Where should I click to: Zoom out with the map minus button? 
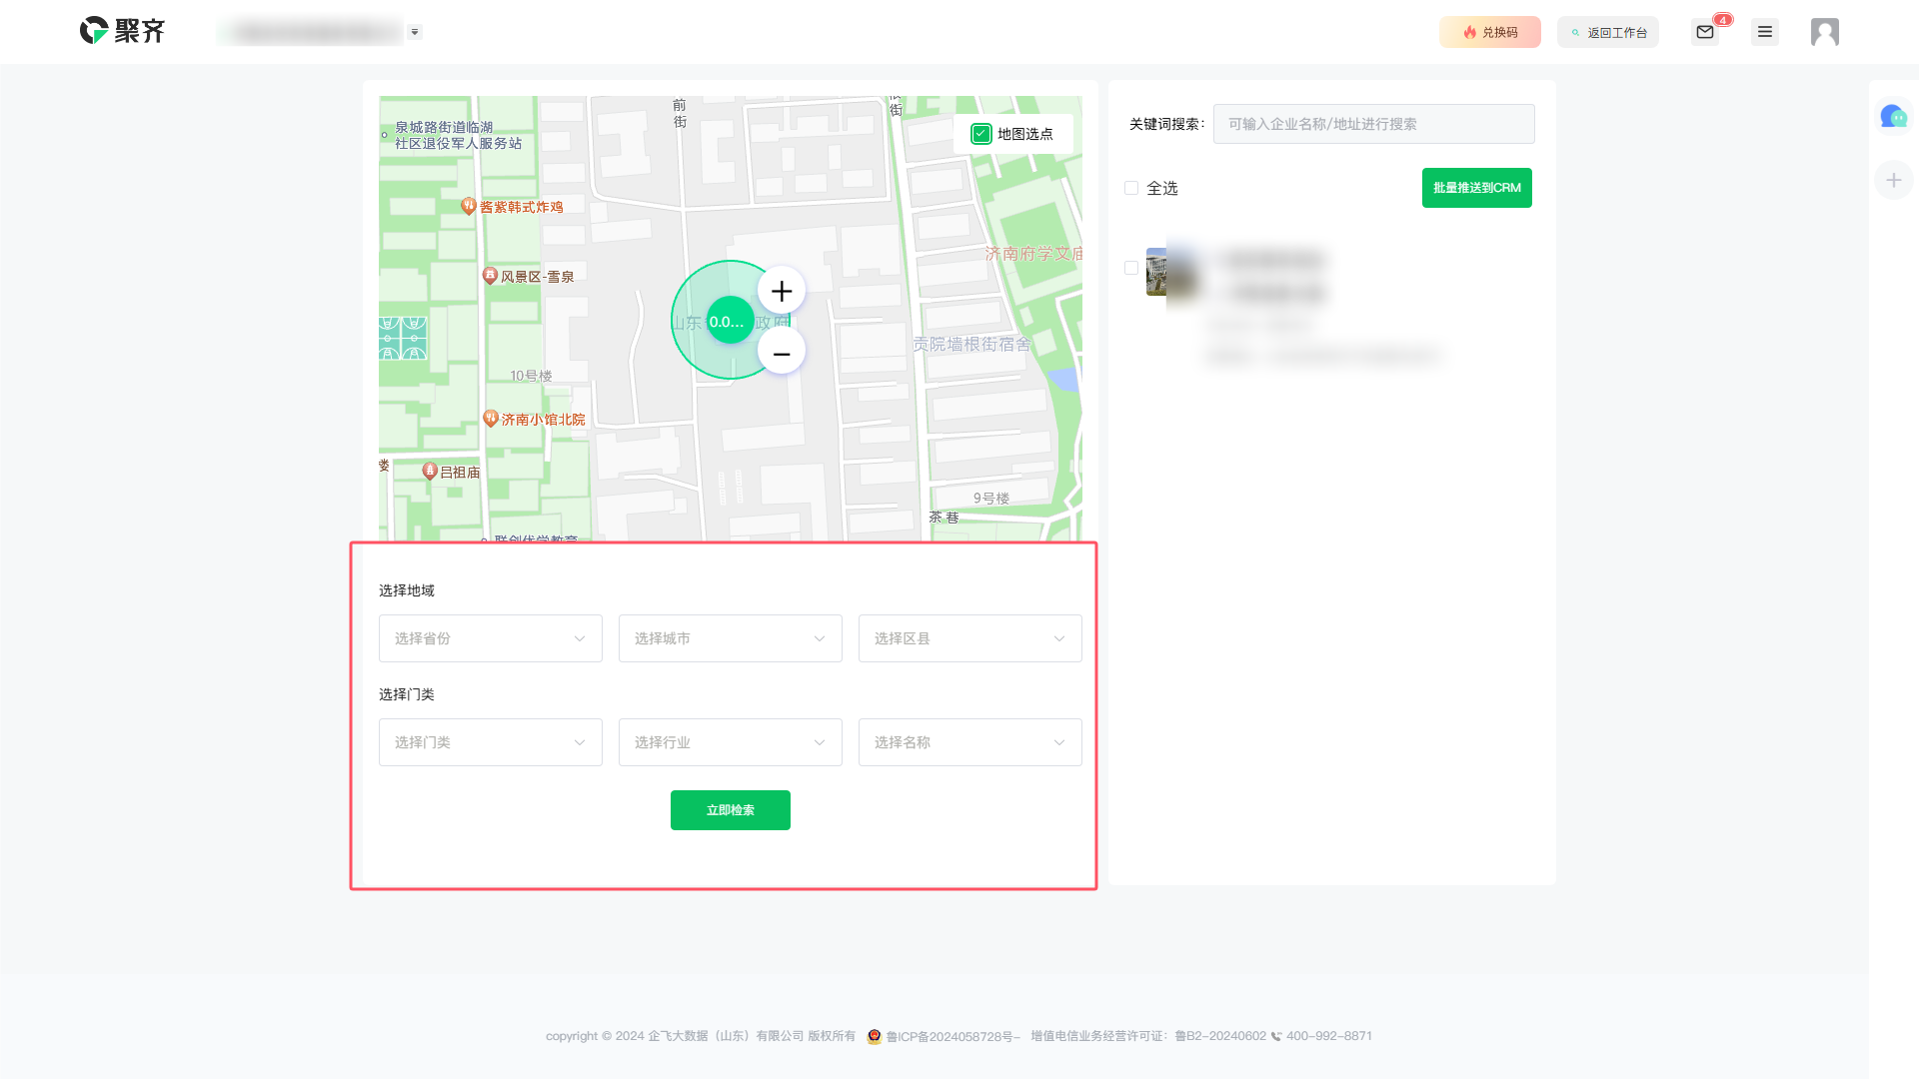[782, 352]
